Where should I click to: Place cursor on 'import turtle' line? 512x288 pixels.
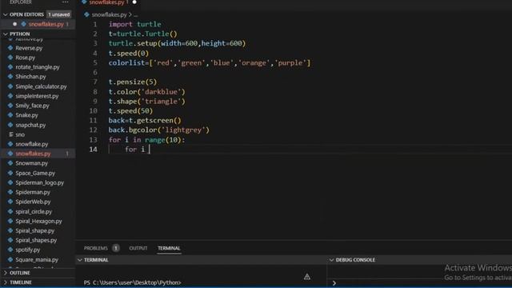tap(134, 24)
